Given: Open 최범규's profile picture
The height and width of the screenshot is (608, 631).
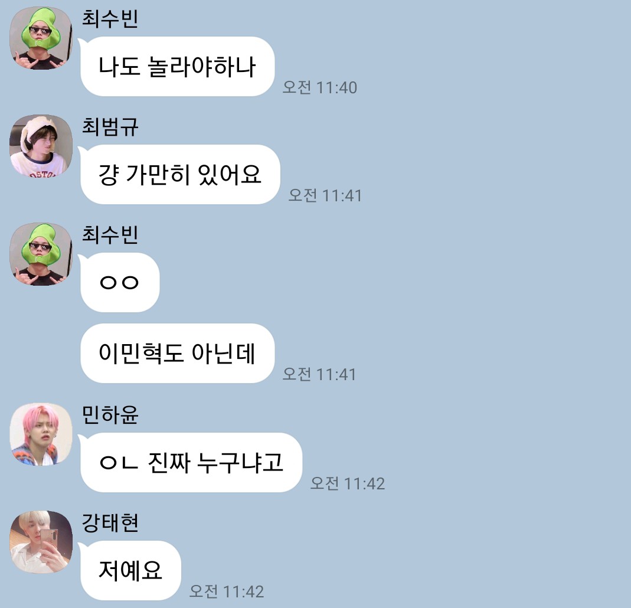Looking at the screenshot, I should click(x=41, y=146).
